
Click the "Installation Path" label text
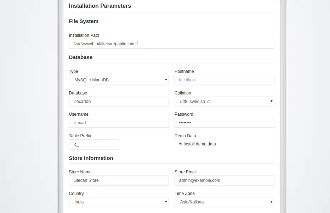[x=84, y=35]
